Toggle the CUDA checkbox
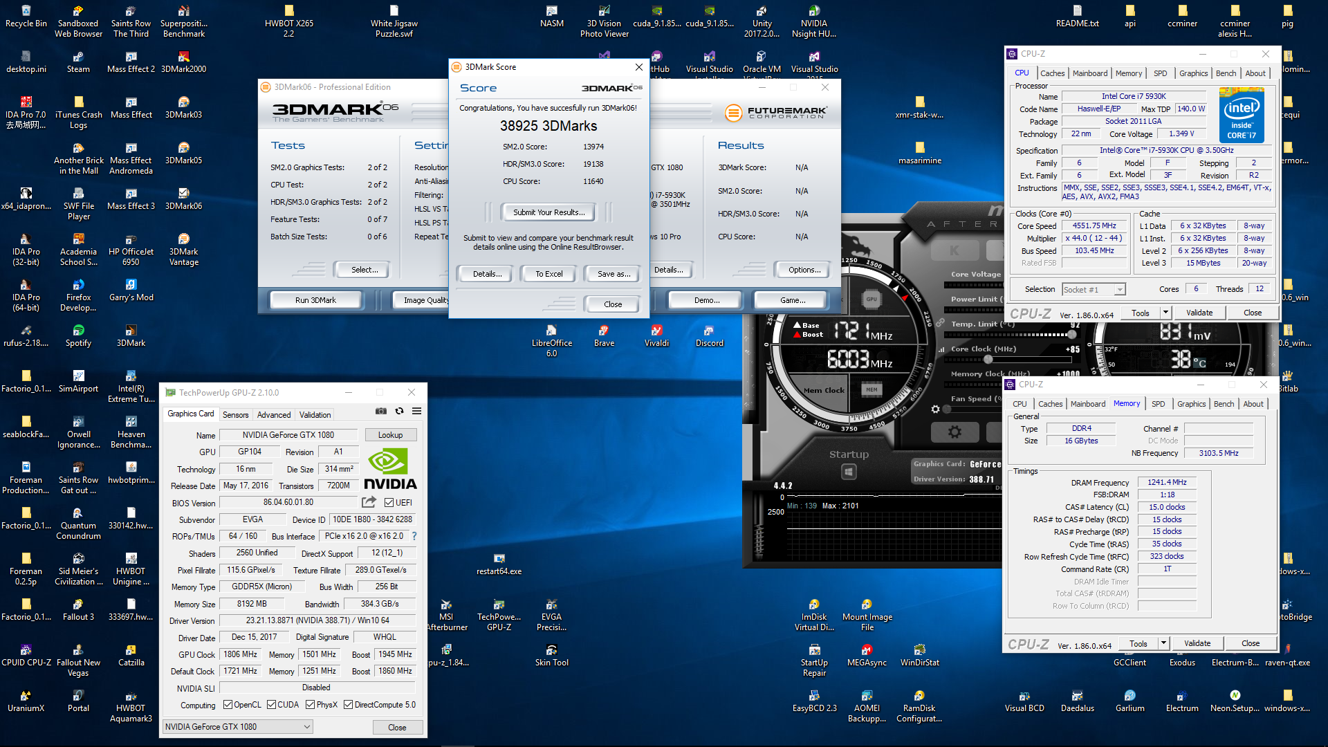Screen dimensions: 1328x747 pyautogui.click(x=271, y=705)
